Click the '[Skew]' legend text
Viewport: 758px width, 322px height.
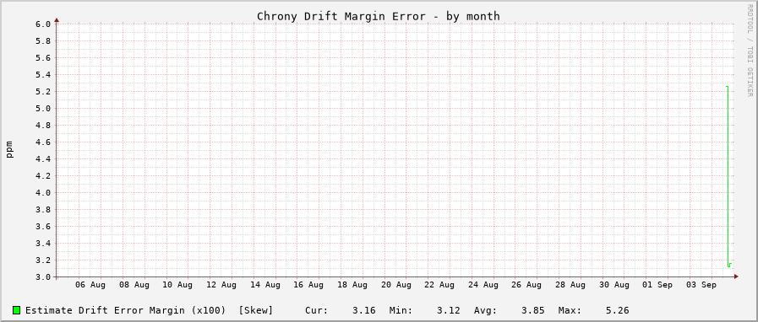pos(256,310)
